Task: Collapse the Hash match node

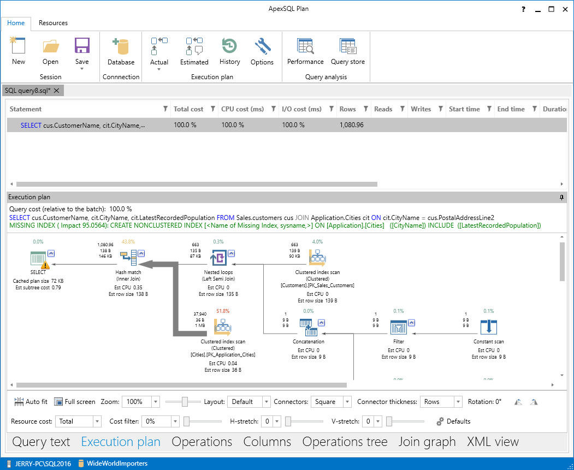Action: [141, 253]
